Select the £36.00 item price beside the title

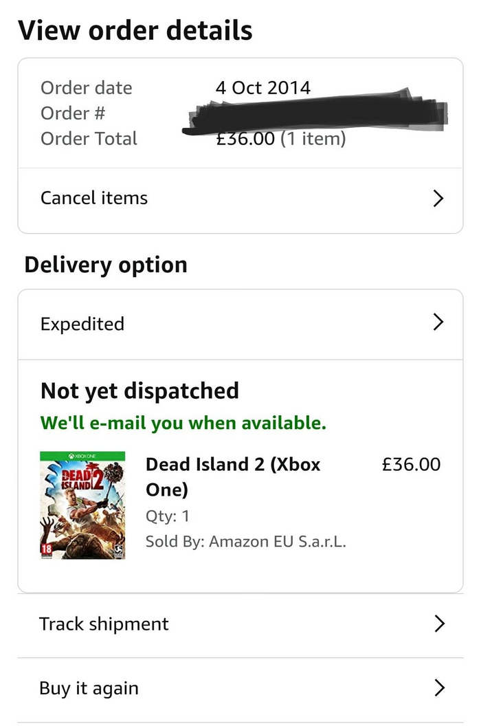click(x=411, y=464)
